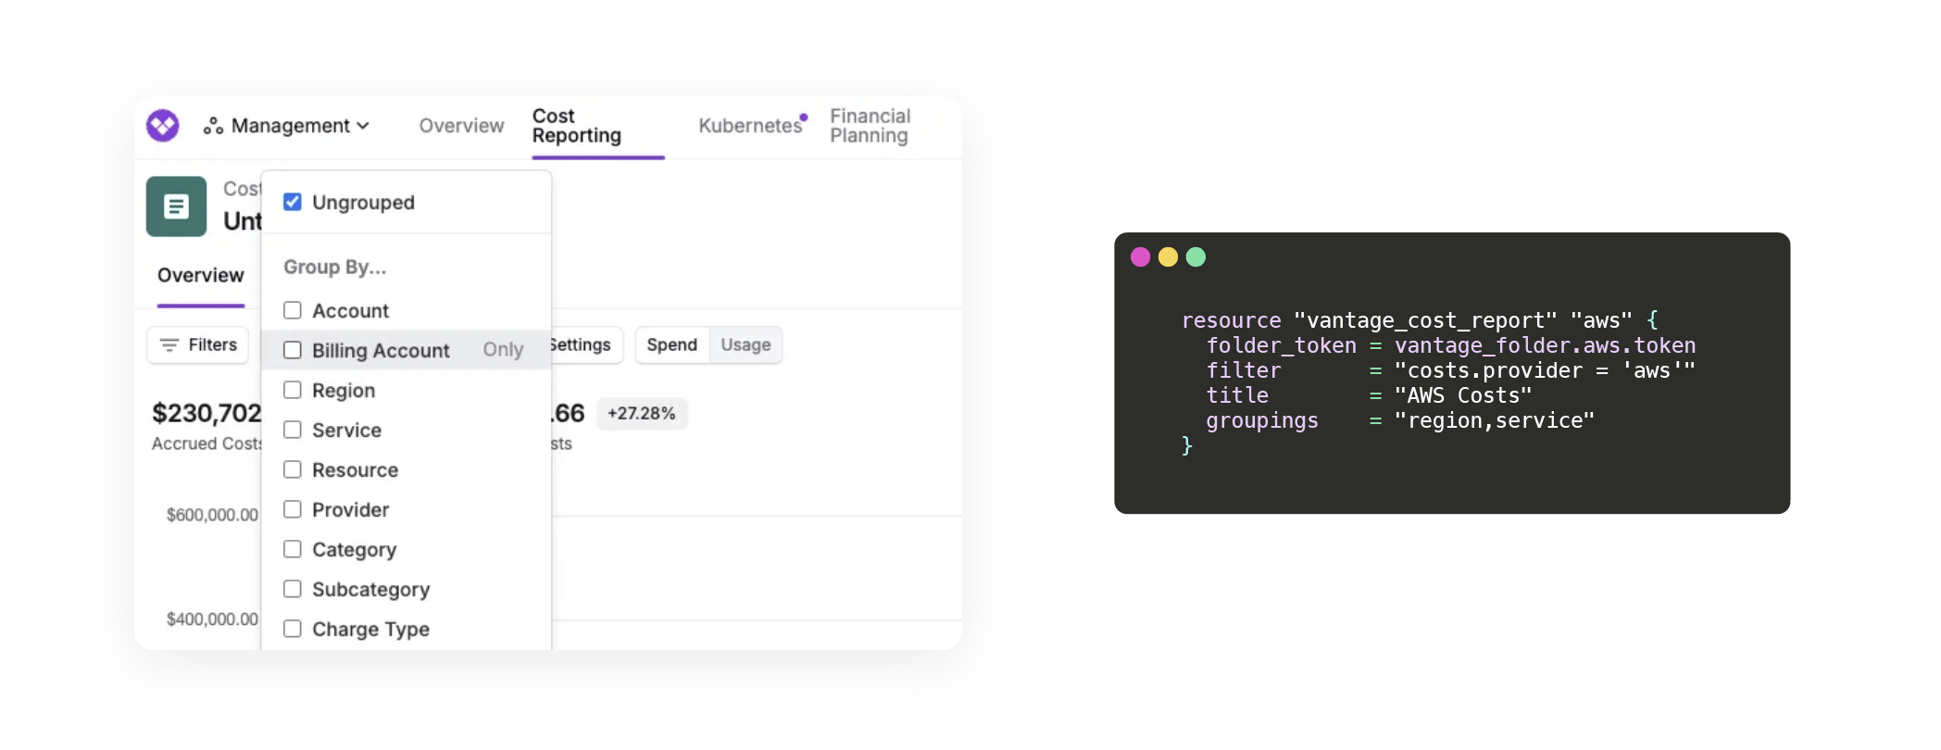Check the Service grouping checkbox

[x=293, y=430]
